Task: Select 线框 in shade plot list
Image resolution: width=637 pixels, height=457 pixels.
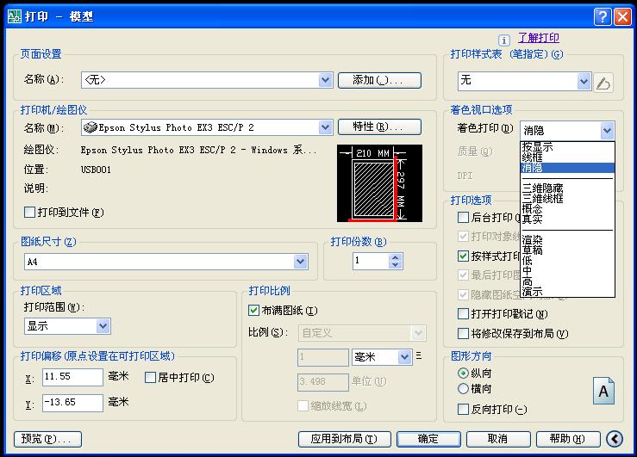Action: click(x=567, y=157)
